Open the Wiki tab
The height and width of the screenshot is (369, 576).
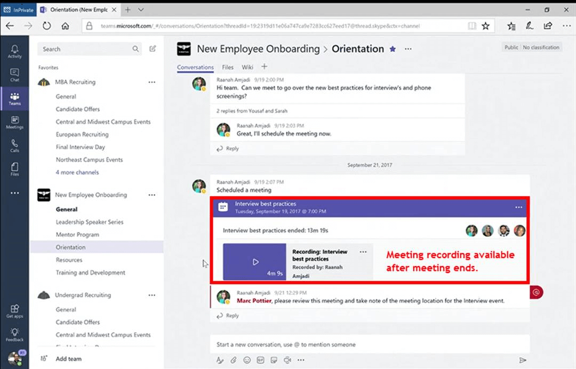247,67
